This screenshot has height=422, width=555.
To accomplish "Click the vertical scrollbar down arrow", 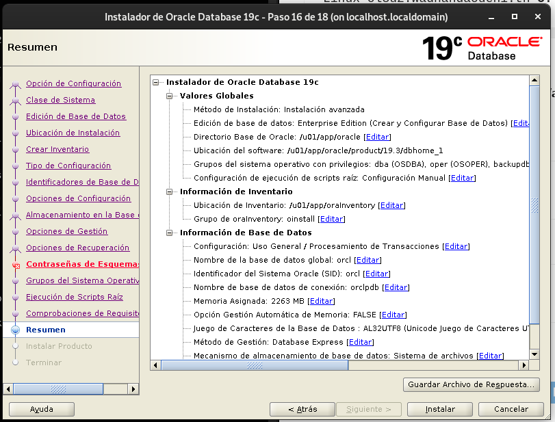I will click(534, 354).
